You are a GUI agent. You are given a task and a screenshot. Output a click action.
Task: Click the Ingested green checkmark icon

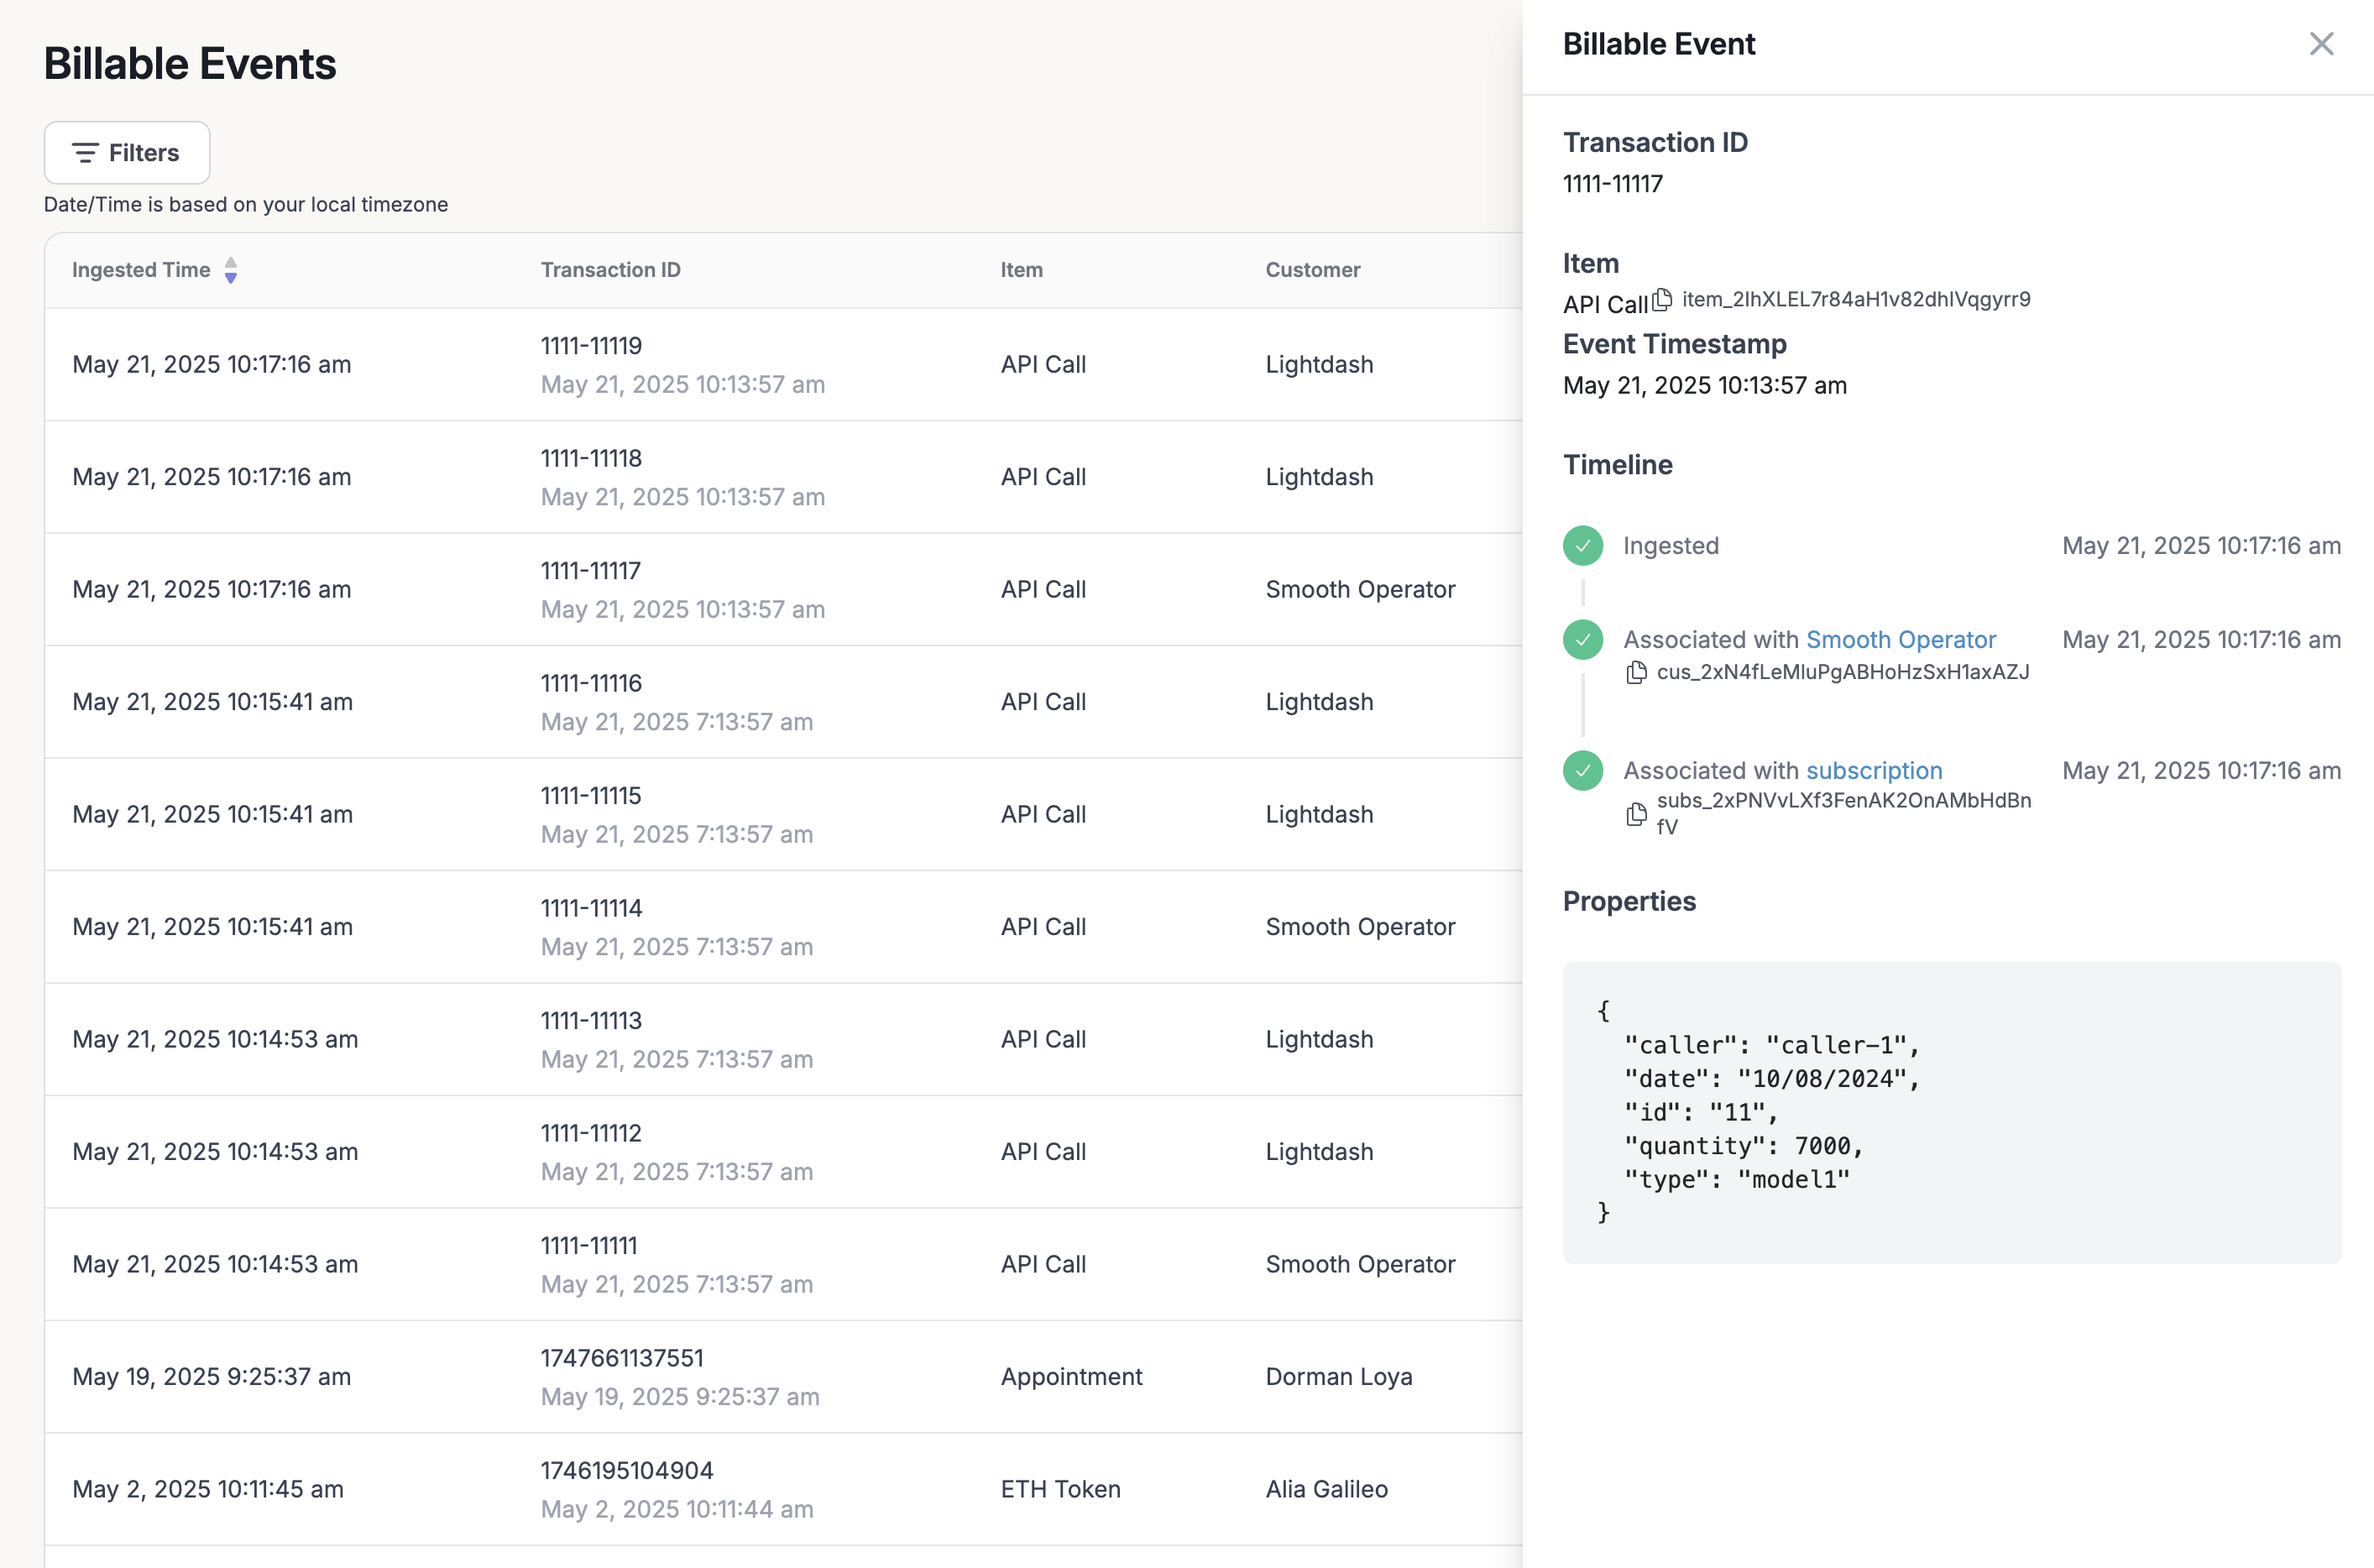click(1582, 546)
